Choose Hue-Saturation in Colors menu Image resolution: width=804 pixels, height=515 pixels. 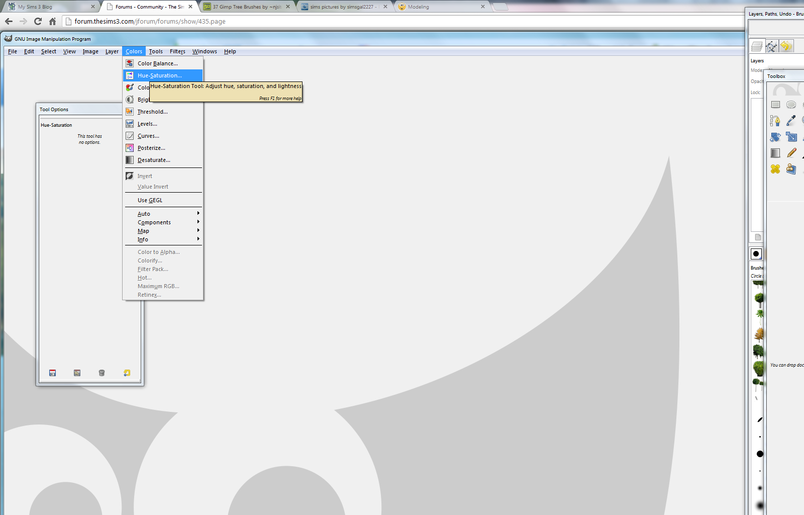pyautogui.click(x=163, y=75)
